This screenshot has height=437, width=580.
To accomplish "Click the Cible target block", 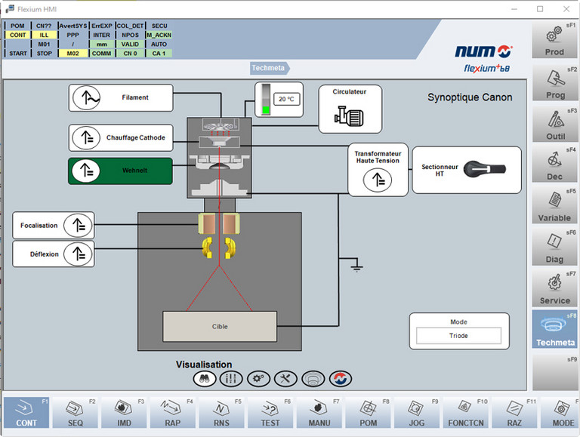I will (219, 326).
